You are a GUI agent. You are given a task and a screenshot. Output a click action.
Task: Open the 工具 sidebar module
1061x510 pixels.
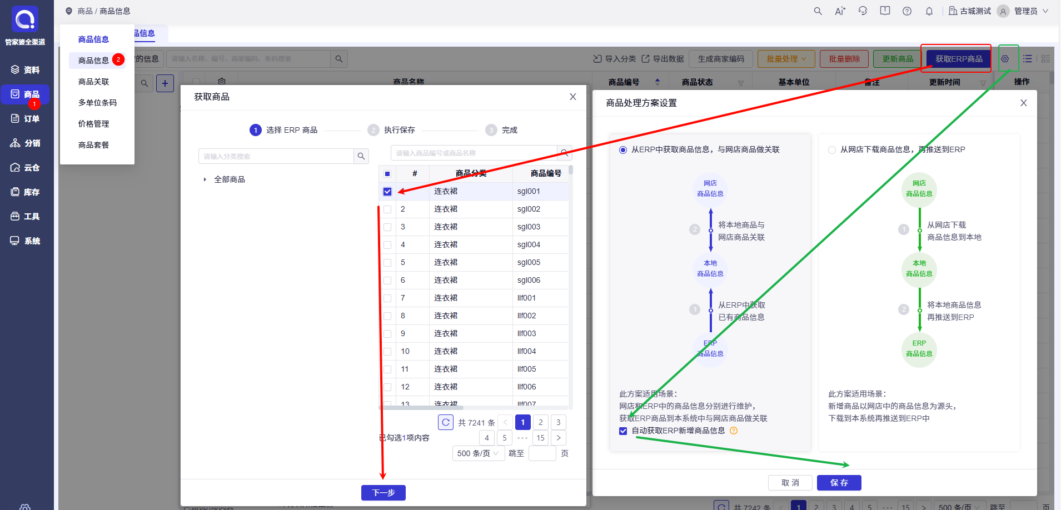(26, 217)
